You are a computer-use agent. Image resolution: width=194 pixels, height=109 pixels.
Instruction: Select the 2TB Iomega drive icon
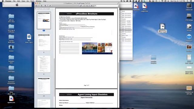189,17
